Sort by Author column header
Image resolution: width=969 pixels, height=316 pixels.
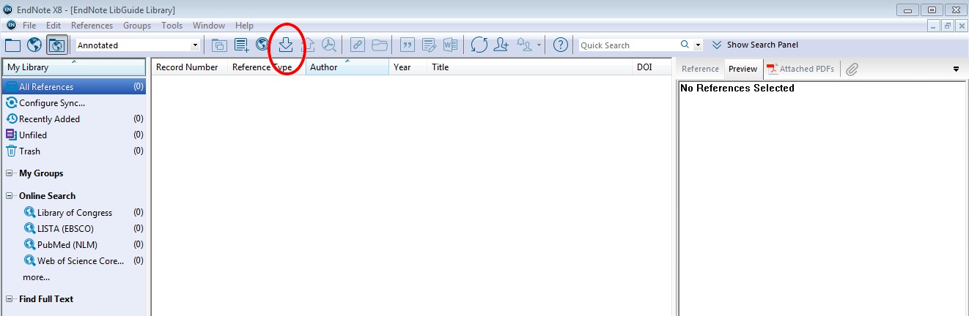[x=347, y=67]
